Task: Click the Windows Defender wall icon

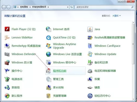Action: (x=7, y=54)
